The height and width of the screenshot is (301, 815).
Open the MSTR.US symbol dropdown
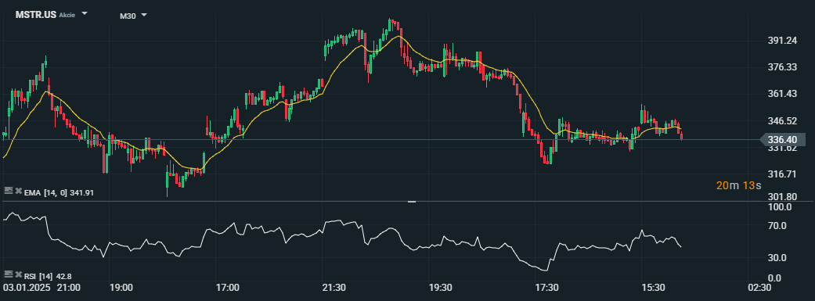point(85,14)
